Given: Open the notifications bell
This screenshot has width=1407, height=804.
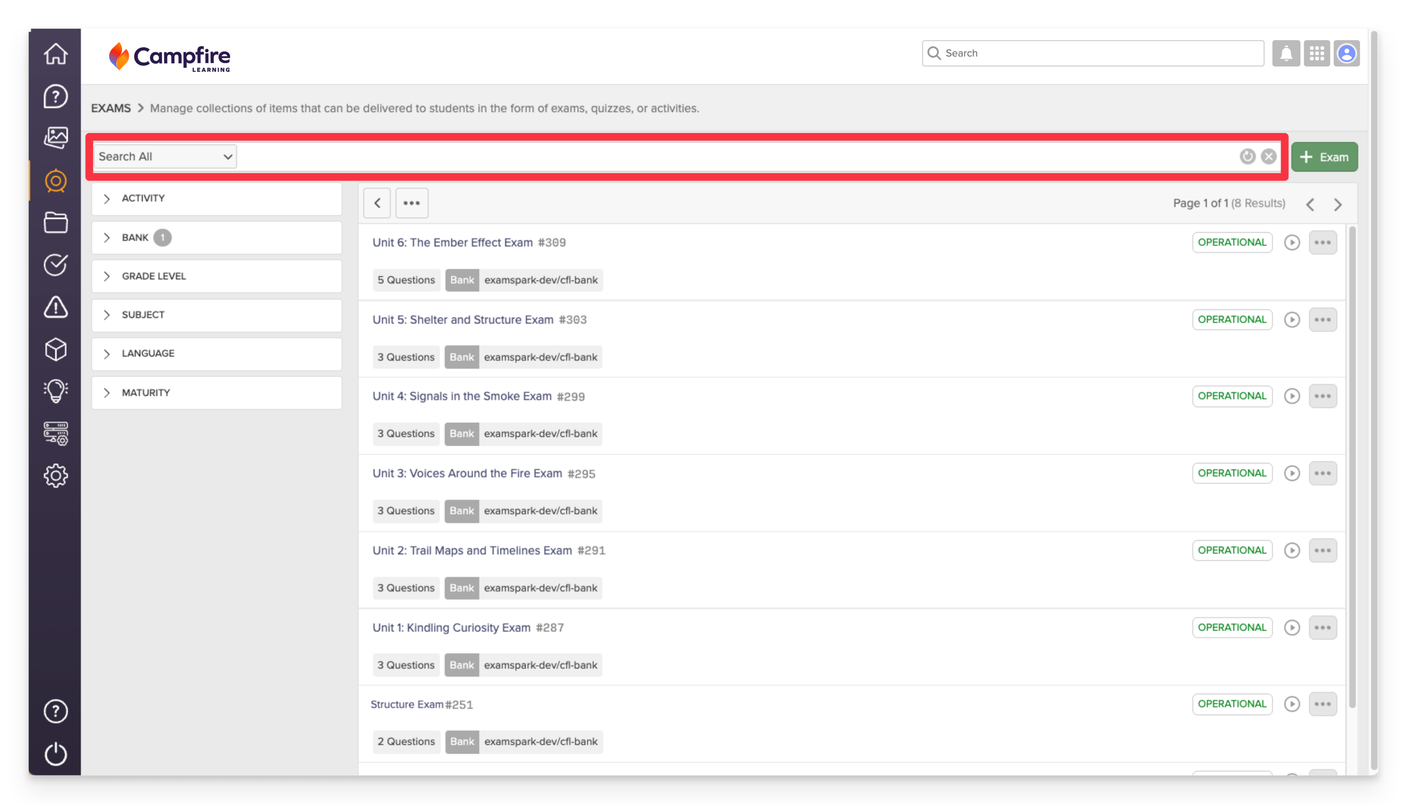Looking at the screenshot, I should point(1286,53).
